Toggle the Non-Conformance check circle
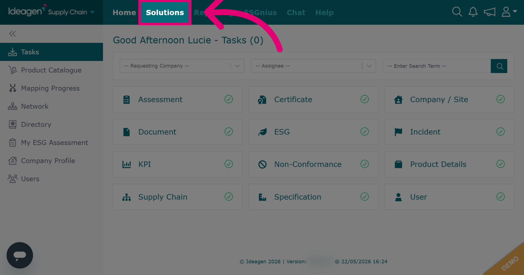524x275 pixels. (x=365, y=164)
